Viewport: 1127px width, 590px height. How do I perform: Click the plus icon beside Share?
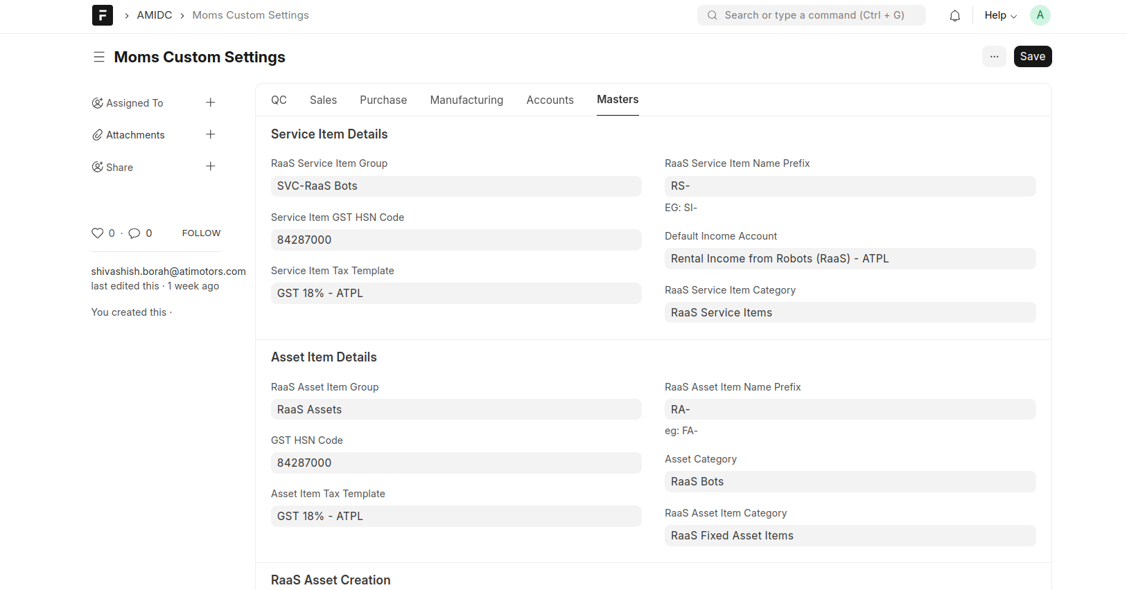tap(211, 166)
